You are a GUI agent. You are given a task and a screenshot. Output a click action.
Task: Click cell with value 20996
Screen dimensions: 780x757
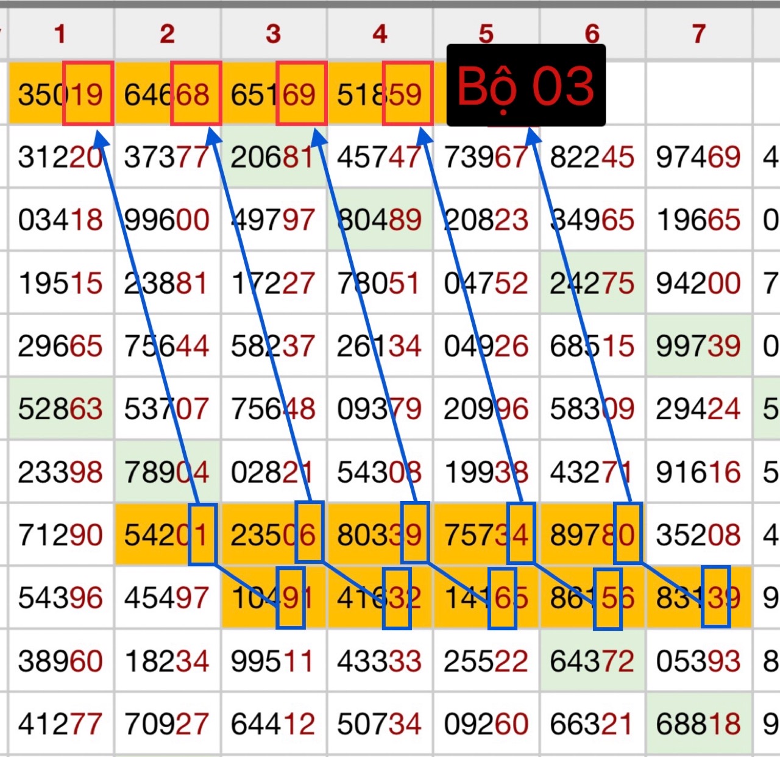(x=486, y=408)
